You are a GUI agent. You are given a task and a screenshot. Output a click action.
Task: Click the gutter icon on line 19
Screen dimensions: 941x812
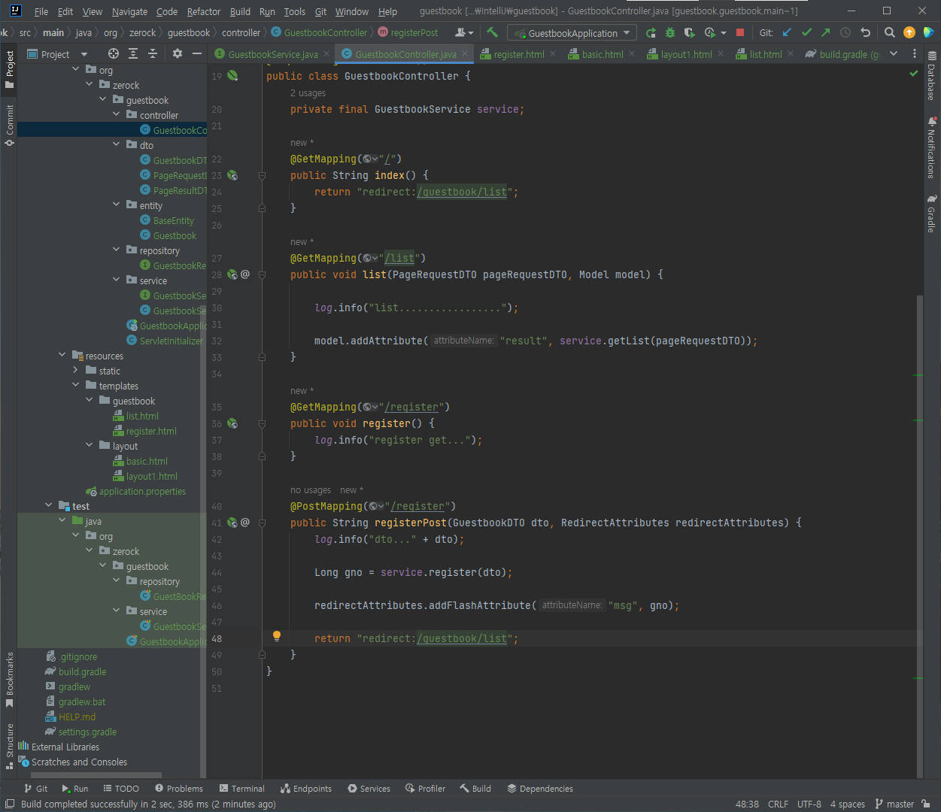(x=232, y=76)
